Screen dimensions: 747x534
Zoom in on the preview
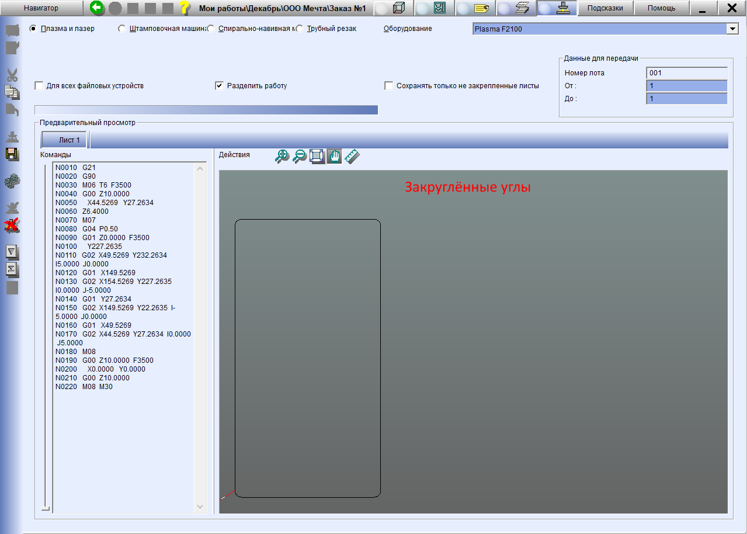click(x=283, y=156)
